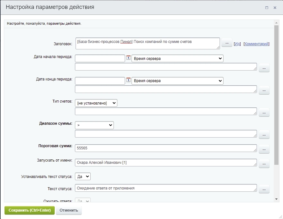The width and height of the screenshot is (283, 219).
Task: Click the 'Отменить' button
Action: (69, 210)
